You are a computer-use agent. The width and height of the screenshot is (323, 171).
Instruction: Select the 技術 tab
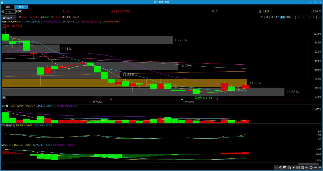(21, 7)
